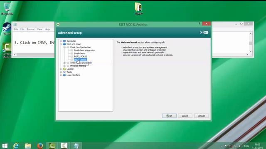The image size is (266, 149).
Task: Expand the Update tree node
Action: pyautogui.click(x=61, y=69)
